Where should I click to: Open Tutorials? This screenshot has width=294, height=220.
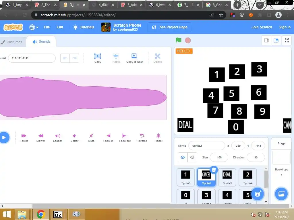(x=84, y=27)
